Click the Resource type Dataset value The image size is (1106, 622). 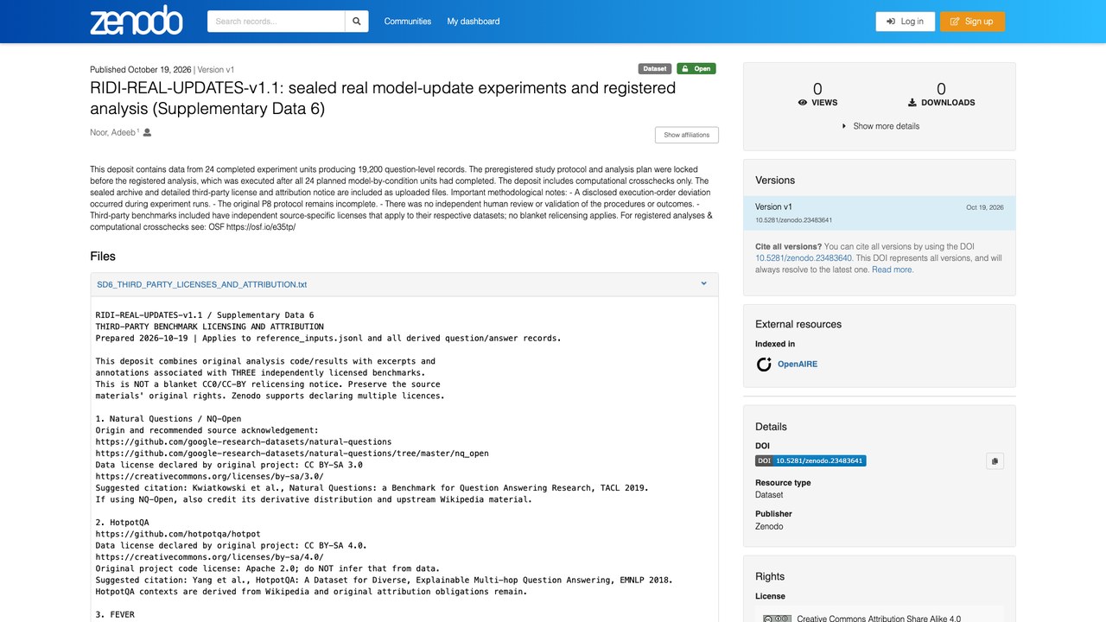[769, 495]
